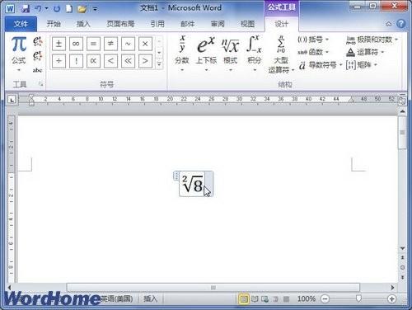Open the 导数符号 accent dropdown
This screenshot has width=412, height=310.
(x=321, y=65)
